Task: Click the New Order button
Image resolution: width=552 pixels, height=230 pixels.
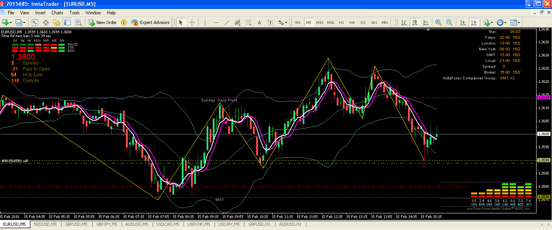Action: 103,22
